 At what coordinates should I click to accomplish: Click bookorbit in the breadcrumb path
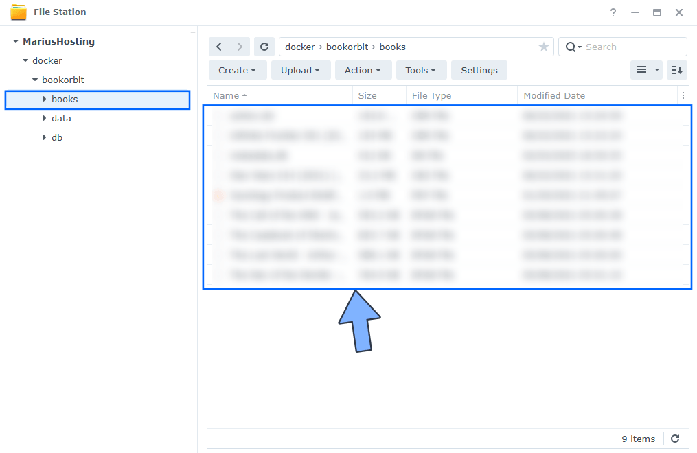pyautogui.click(x=347, y=47)
